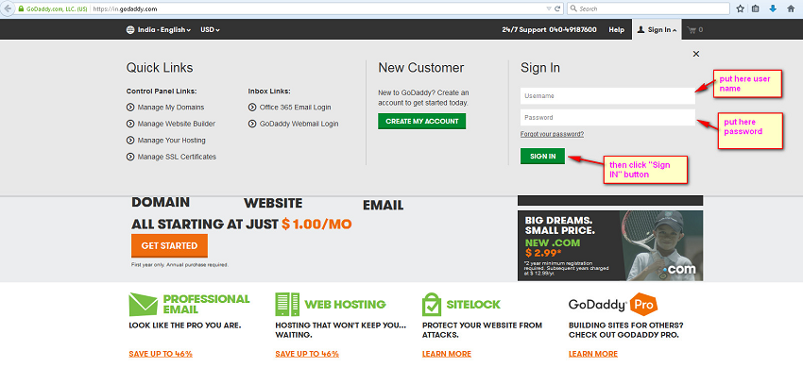Open GoDaddy Webmail Login link
Viewport: 803px width, 367px height.
pos(299,124)
